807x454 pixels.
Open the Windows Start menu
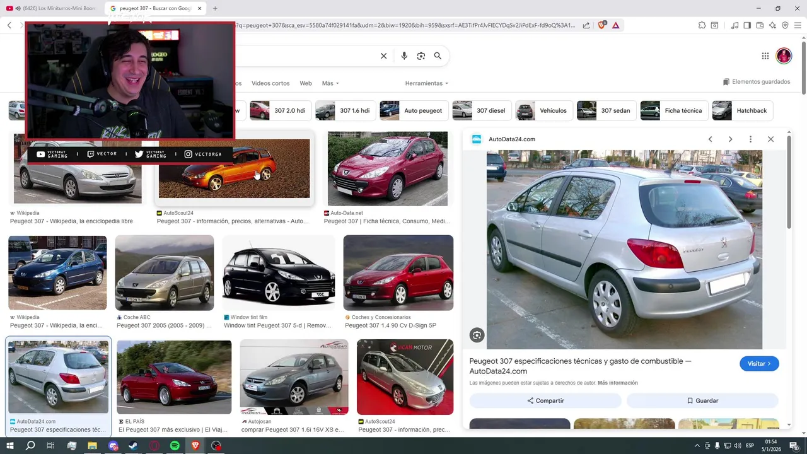[9, 446]
